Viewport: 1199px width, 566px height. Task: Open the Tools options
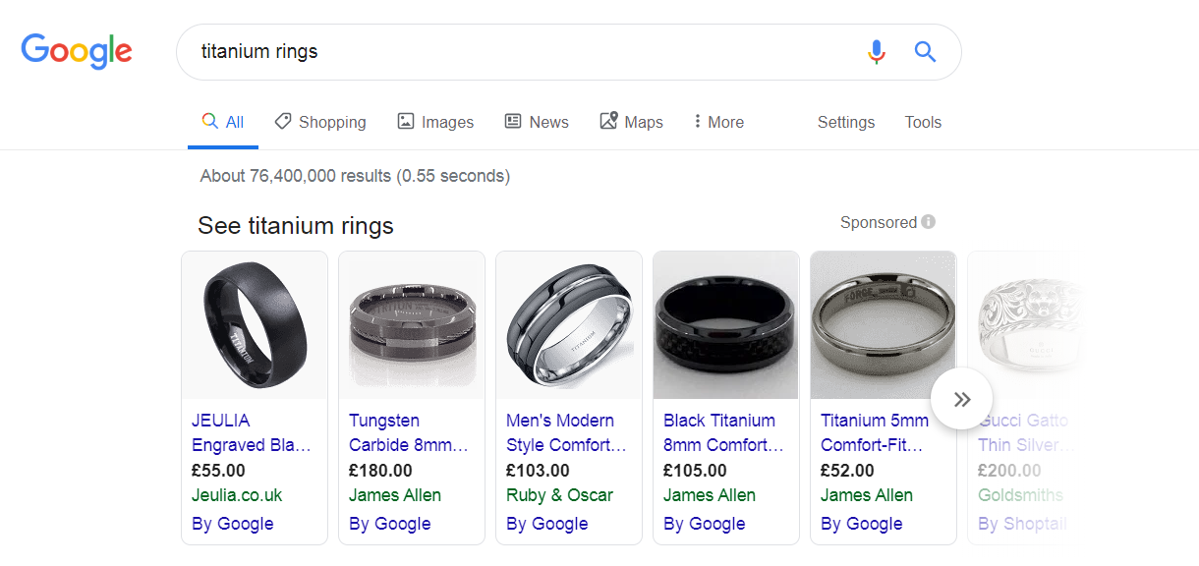[923, 122]
